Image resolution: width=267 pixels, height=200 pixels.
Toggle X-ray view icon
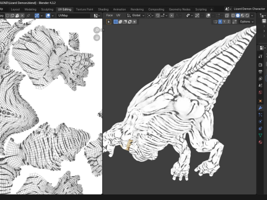[227, 16]
